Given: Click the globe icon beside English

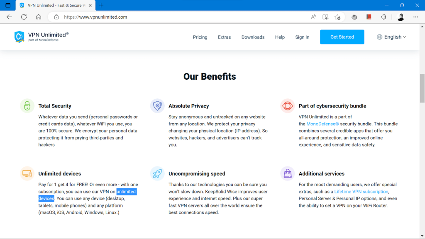Looking at the screenshot, I should pos(379,37).
